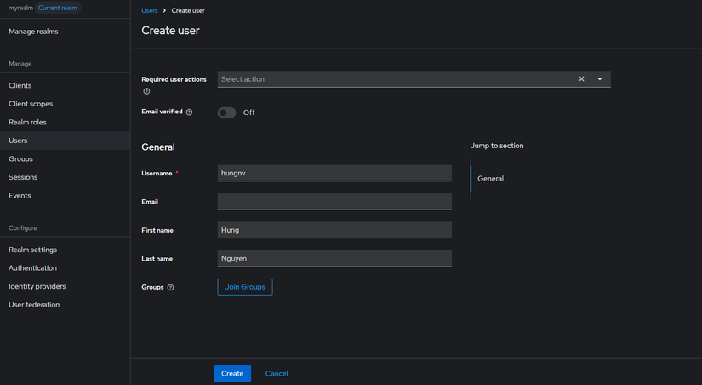The height and width of the screenshot is (385, 702).
Task: Select Groups in the left navigation
Action: coord(20,159)
